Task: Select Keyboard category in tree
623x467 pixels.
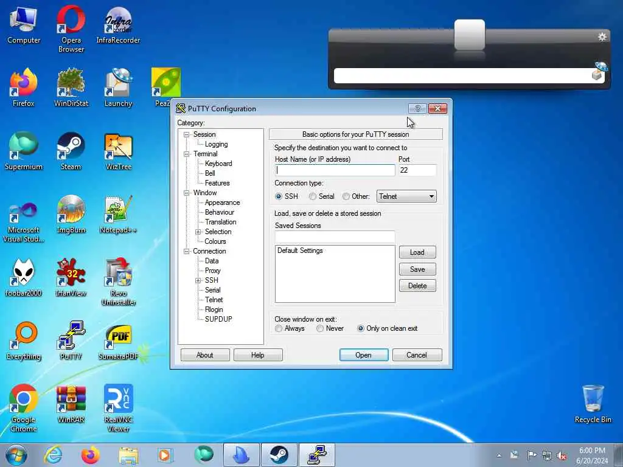Action: [x=218, y=164]
